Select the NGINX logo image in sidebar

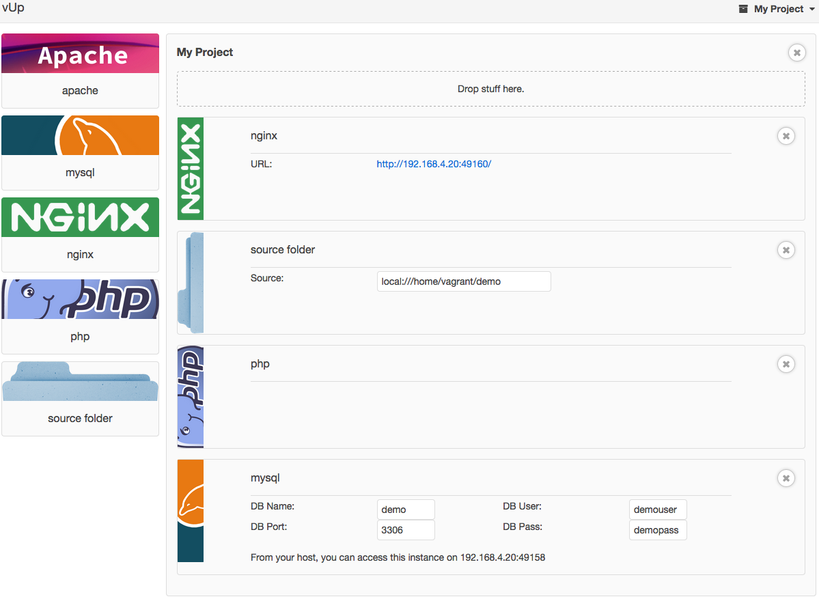coord(81,217)
